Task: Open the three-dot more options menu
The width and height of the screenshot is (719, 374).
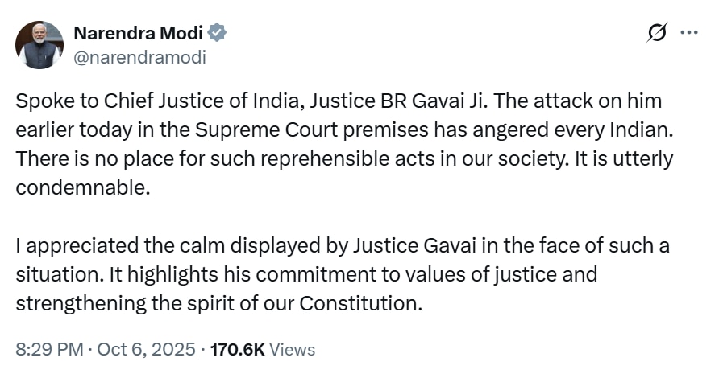Action: [x=689, y=33]
